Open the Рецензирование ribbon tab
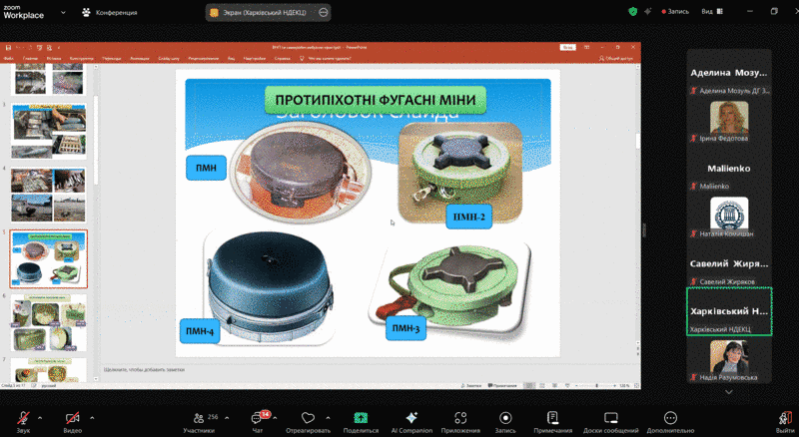799x437 pixels. [x=204, y=59]
